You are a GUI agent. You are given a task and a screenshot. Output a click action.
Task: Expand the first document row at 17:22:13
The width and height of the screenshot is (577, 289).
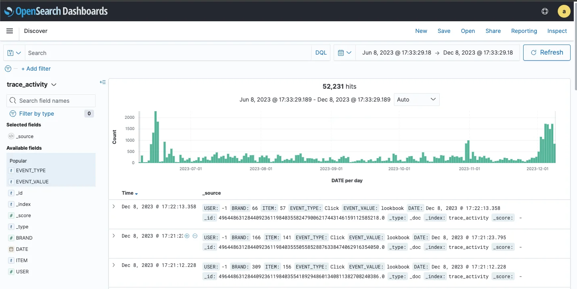click(114, 207)
